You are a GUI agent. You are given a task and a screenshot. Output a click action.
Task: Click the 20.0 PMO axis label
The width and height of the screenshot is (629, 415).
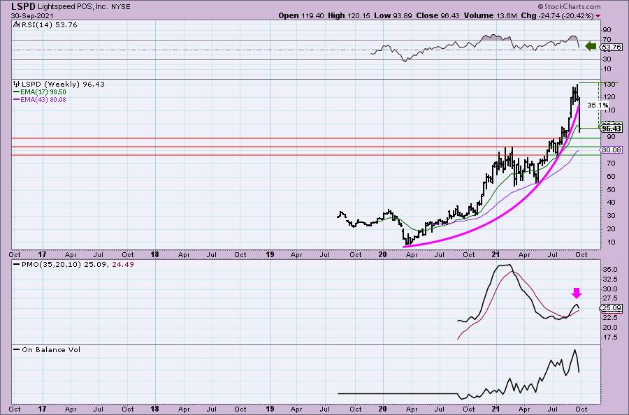coord(610,327)
